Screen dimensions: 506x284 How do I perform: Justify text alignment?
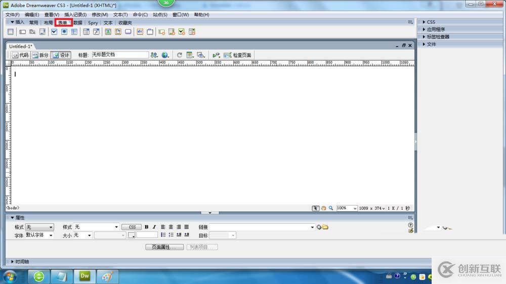[187, 227]
